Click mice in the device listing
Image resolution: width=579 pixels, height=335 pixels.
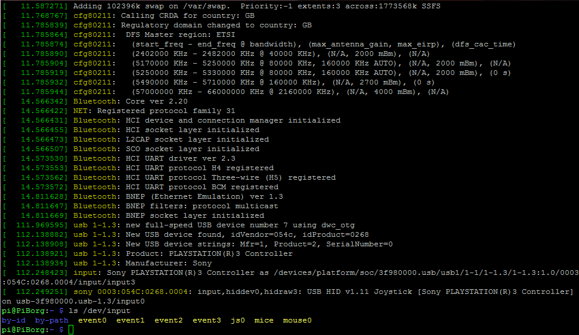pos(264,320)
